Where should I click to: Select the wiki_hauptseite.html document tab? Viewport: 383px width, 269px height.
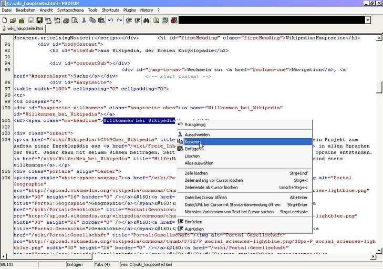coord(23,28)
